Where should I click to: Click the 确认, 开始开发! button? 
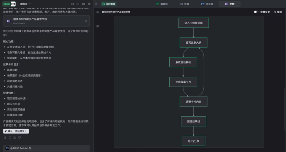click(16, 131)
